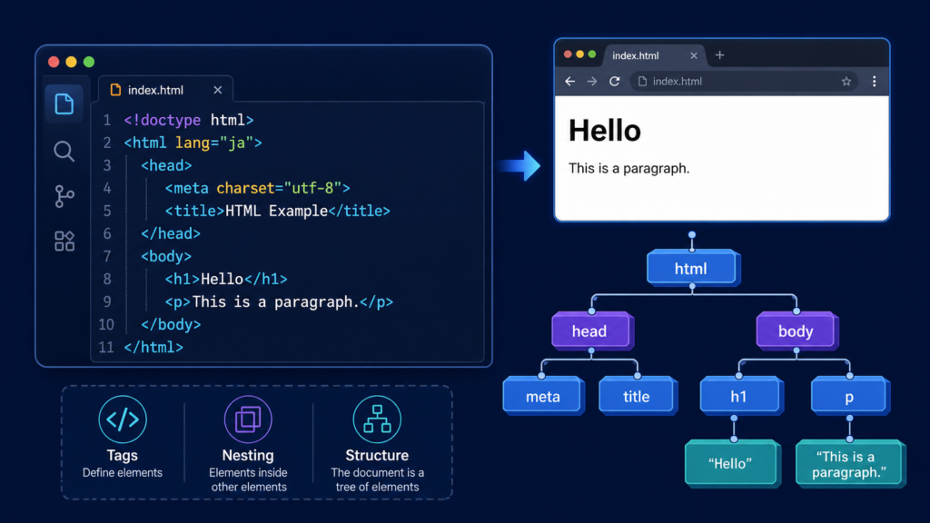This screenshot has height=523, width=930.
Task: Open a new browser tab with plus
Action: click(x=719, y=55)
